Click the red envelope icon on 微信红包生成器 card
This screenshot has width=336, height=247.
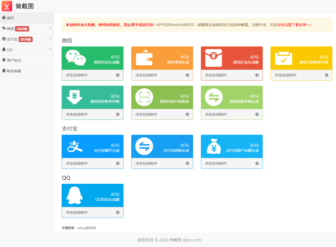214,58
